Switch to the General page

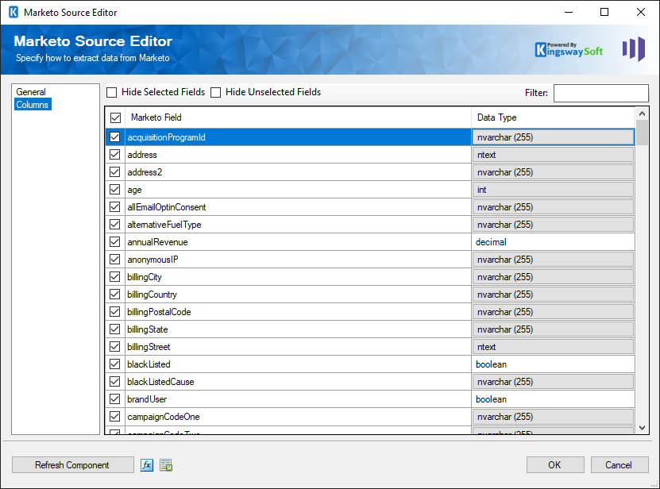(x=31, y=92)
